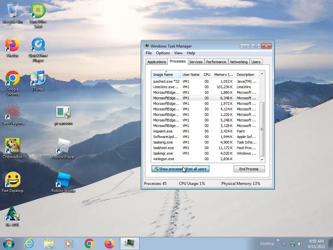Select the winlogon.exe process

click(x=205, y=159)
